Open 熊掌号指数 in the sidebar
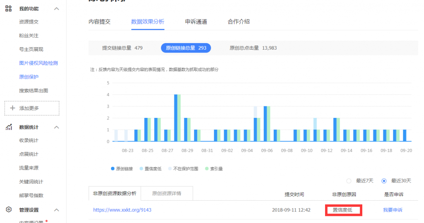The height and width of the screenshot is (223, 424). pyautogui.click(x=31, y=195)
